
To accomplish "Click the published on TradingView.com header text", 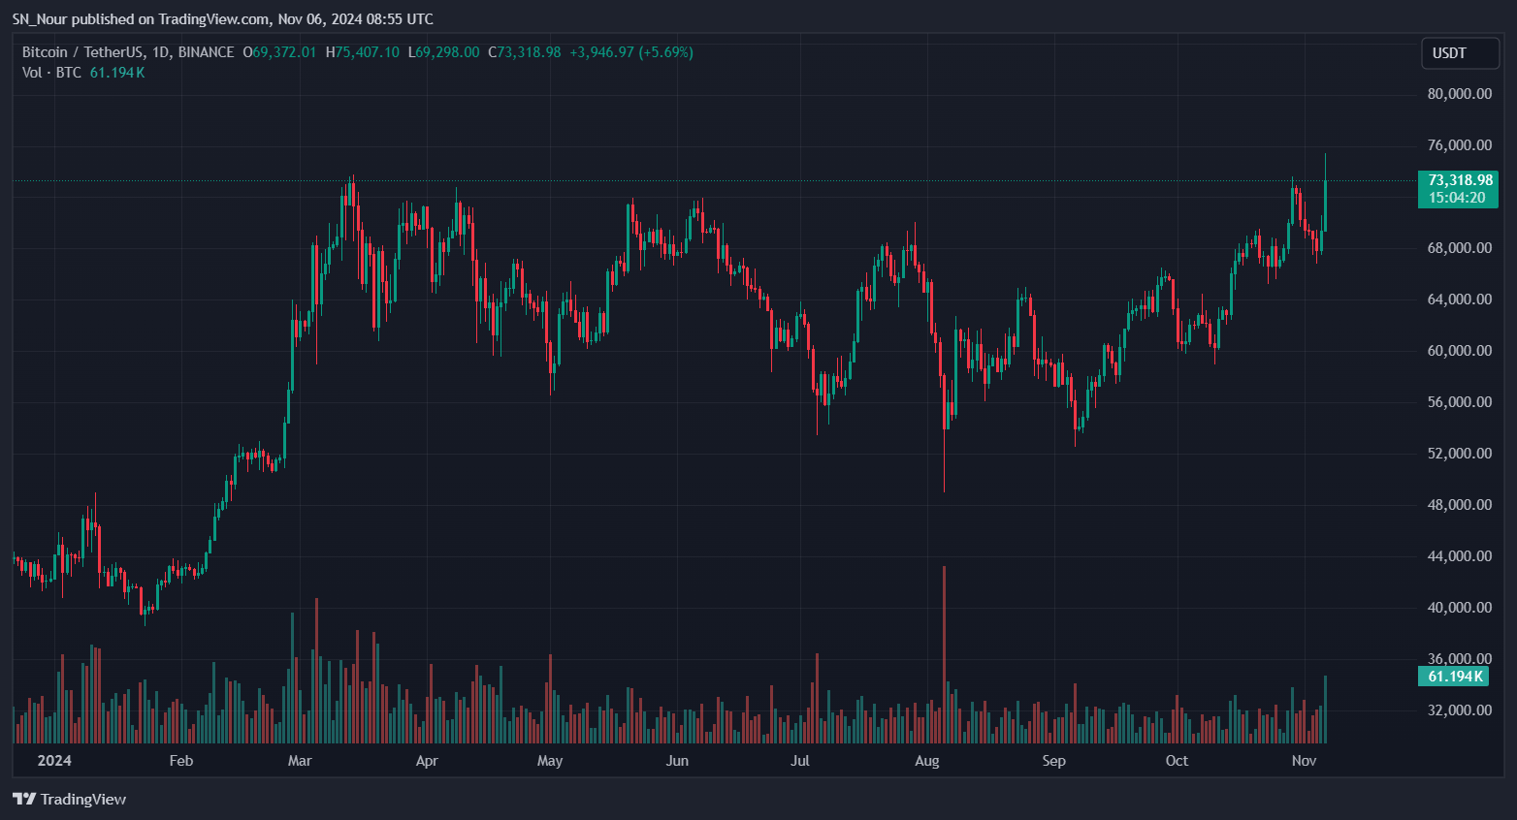I will point(172,19).
